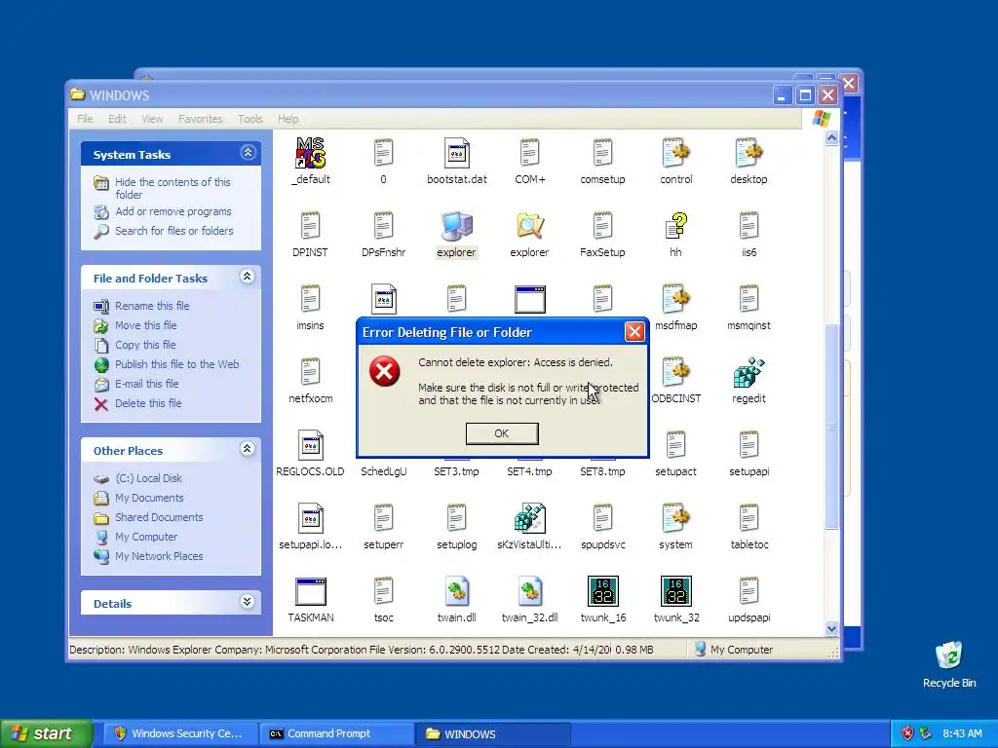
Task: Open the View menu
Action: (x=152, y=119)
